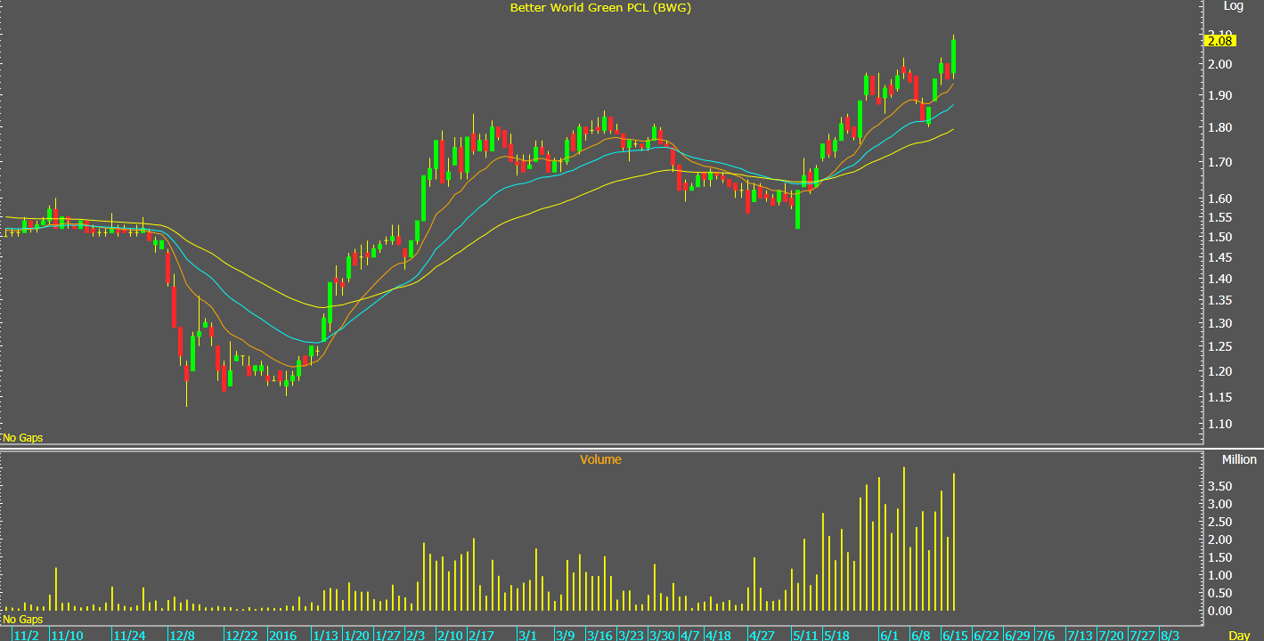Click the 1.80 price axis value
The image size is (1264, 641).
[1220, 128]
